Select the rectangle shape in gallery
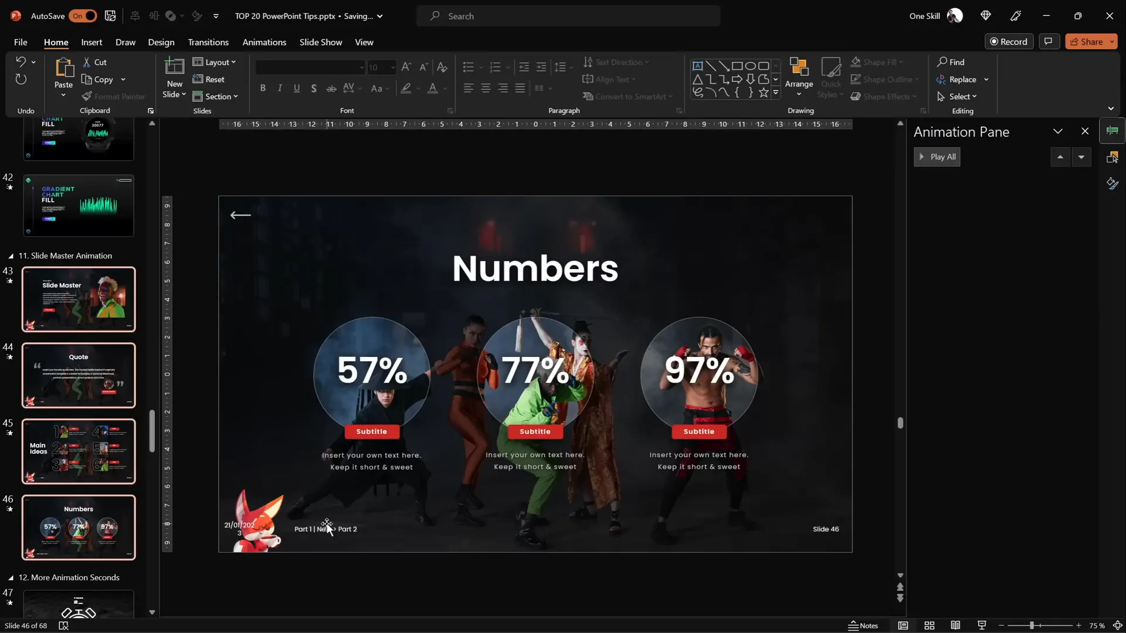The height and width of the screenshot is (633, 1126). 737,66
